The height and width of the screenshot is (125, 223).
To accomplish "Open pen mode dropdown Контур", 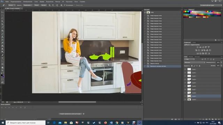I will click(11, 5).
